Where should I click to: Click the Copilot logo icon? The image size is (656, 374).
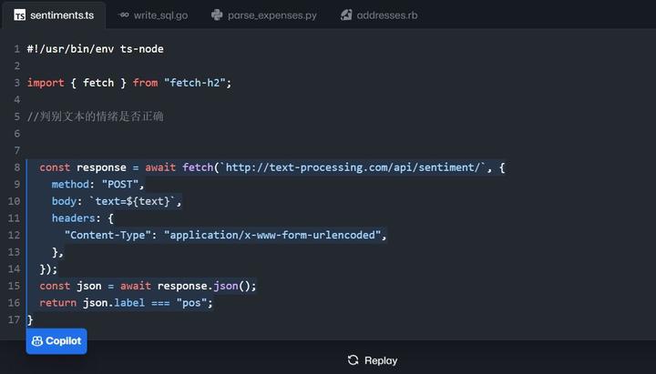37,341
